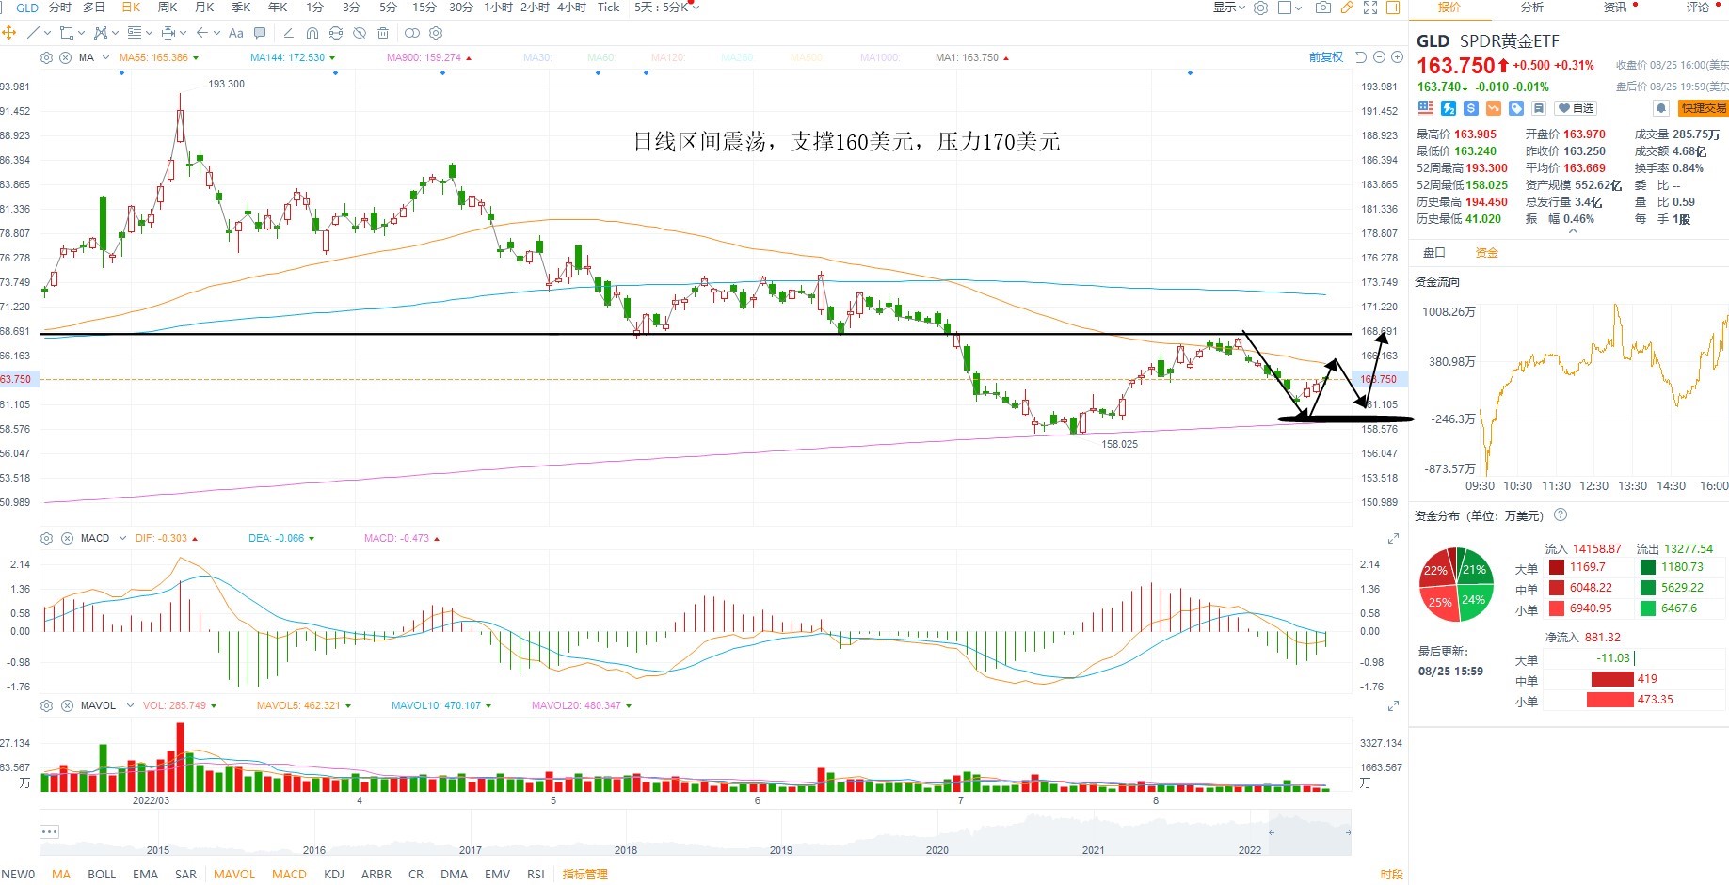
Task: Switch to the 周K weekly chart
Action: click(x=168, y=8)
